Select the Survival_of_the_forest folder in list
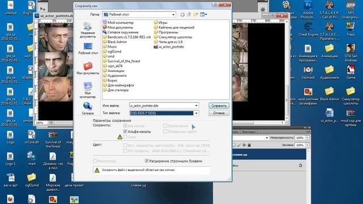The width and height of the screenshot is (363, 204). click(121, 61)
